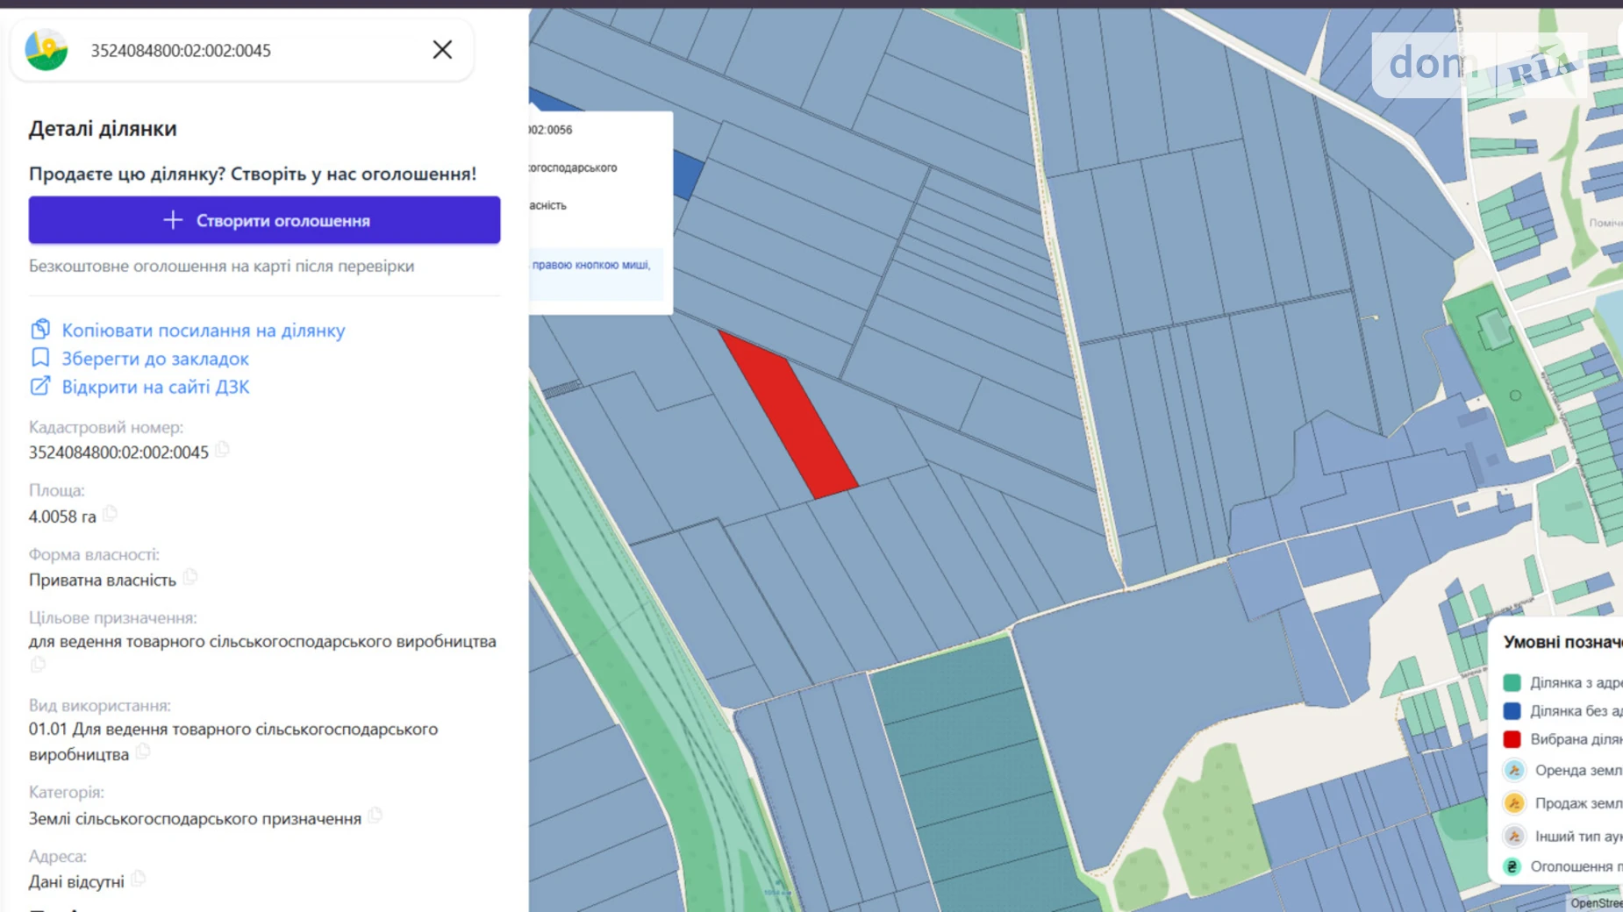The image size is (1623, 912).
Task: Click the bookmark icon for Зберегти до закладок
Action: click(40, 358)
